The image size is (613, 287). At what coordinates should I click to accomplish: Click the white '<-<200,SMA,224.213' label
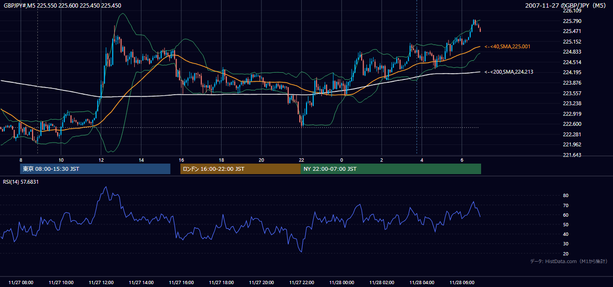point(509,72)
